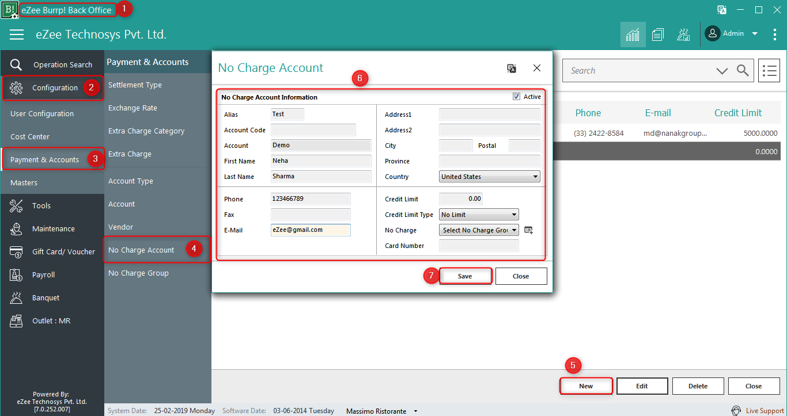The height and width of the screenshot is (416, 787).
Task: Click the First Name field containing Neha
Action: tap(321, 161)
